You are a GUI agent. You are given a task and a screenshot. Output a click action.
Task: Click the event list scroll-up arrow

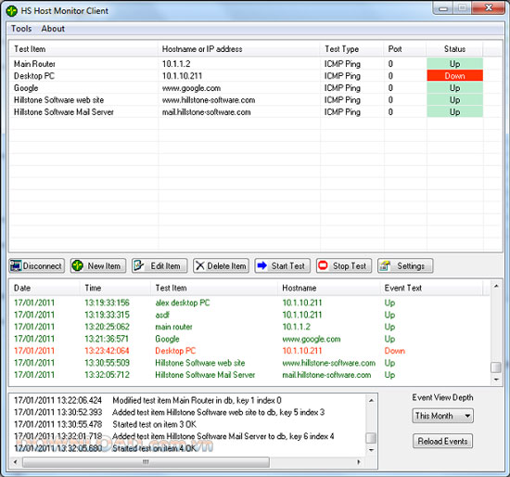pyautogui.click(x=496, y=286)
